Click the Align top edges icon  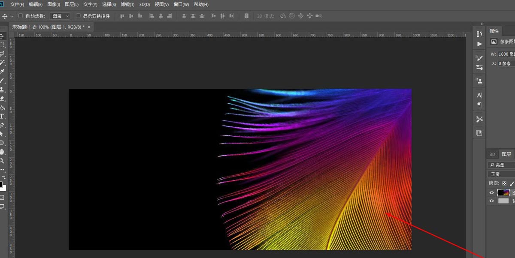(122, 16)
